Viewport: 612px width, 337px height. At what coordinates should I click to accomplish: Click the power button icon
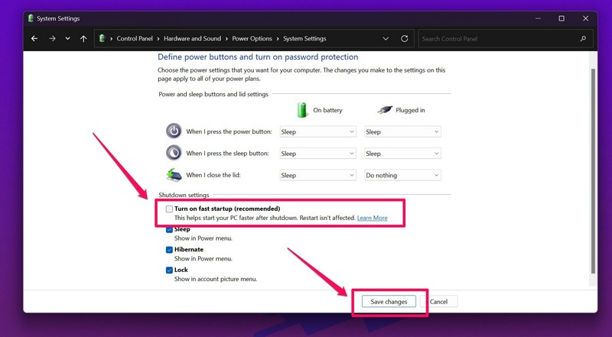174,131
